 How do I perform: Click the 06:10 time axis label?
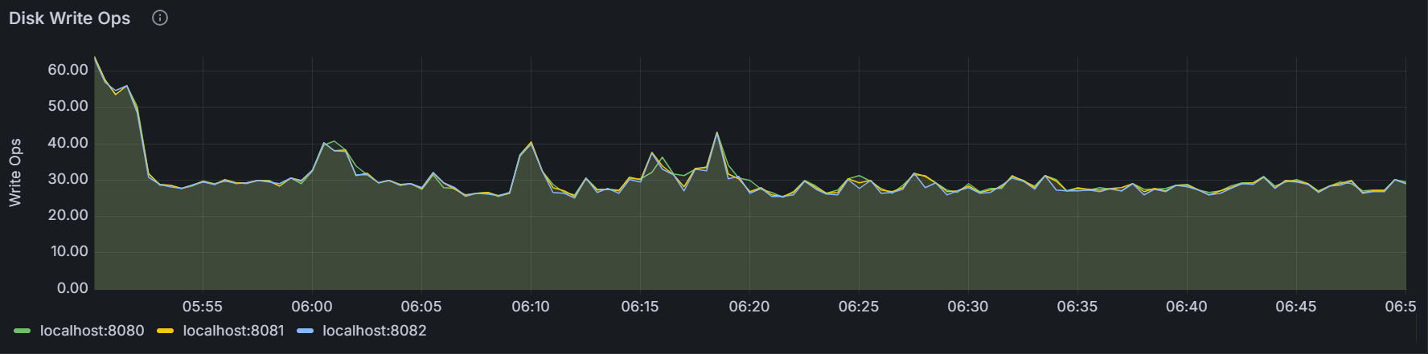(531, 307)
